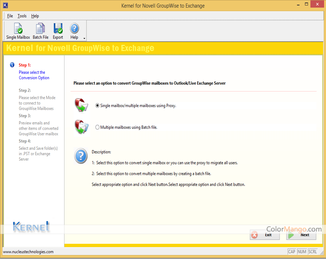
Task: Click the Kernel logo in sidebar
Action: [x=31, y=227]
